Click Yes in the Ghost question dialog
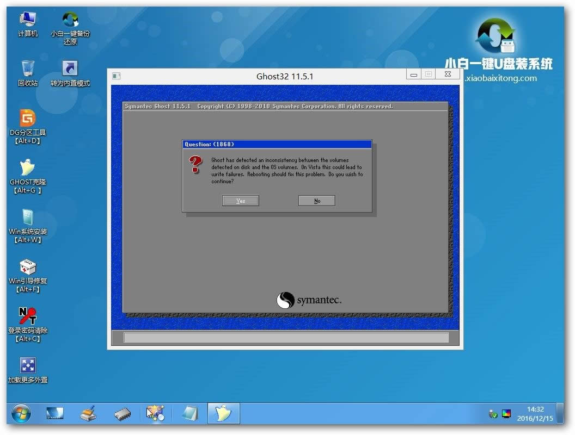The height and width of the screenshot is (435, 575). (x=240, y=200)
